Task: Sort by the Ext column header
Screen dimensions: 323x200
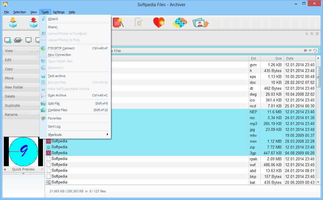Action: click(255, 58)
